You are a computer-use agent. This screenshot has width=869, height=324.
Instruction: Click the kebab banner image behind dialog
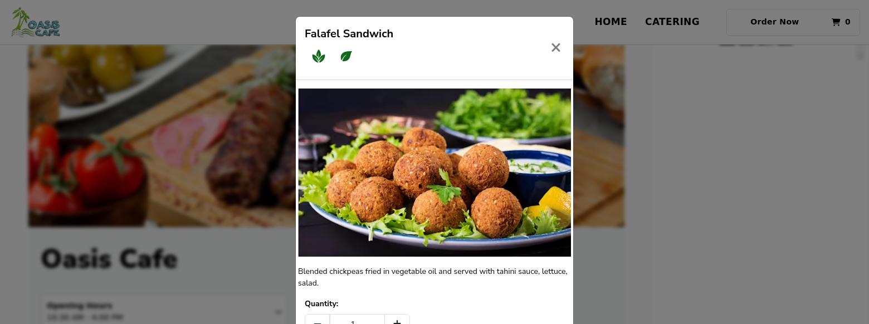[162, 136]
